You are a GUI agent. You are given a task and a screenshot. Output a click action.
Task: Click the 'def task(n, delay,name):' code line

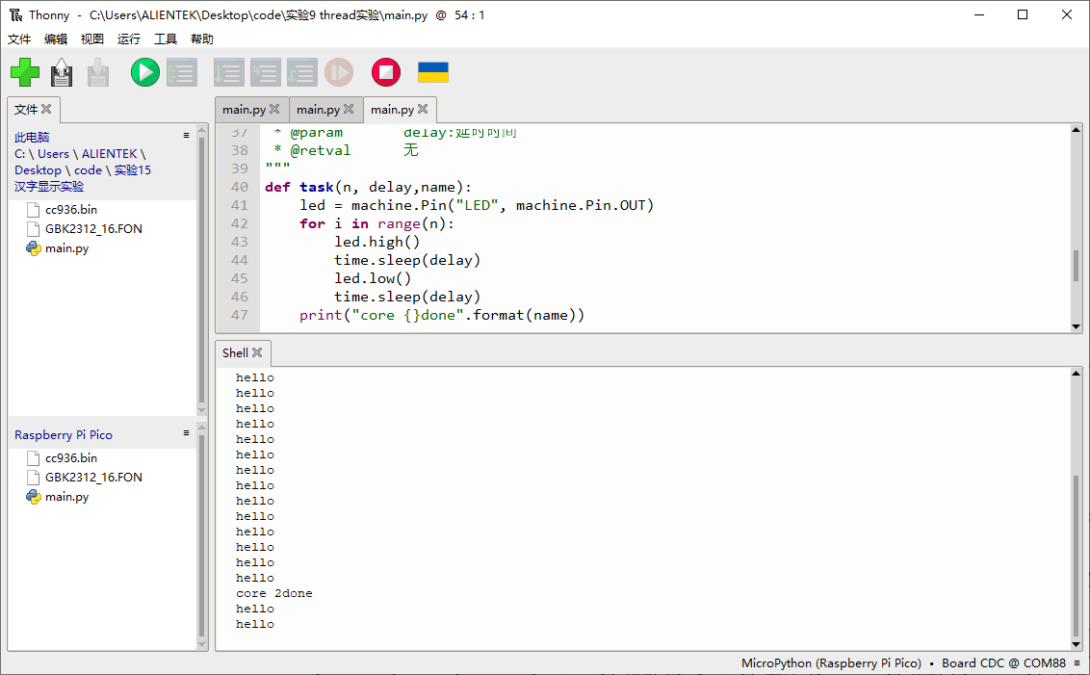coord(368,187)
